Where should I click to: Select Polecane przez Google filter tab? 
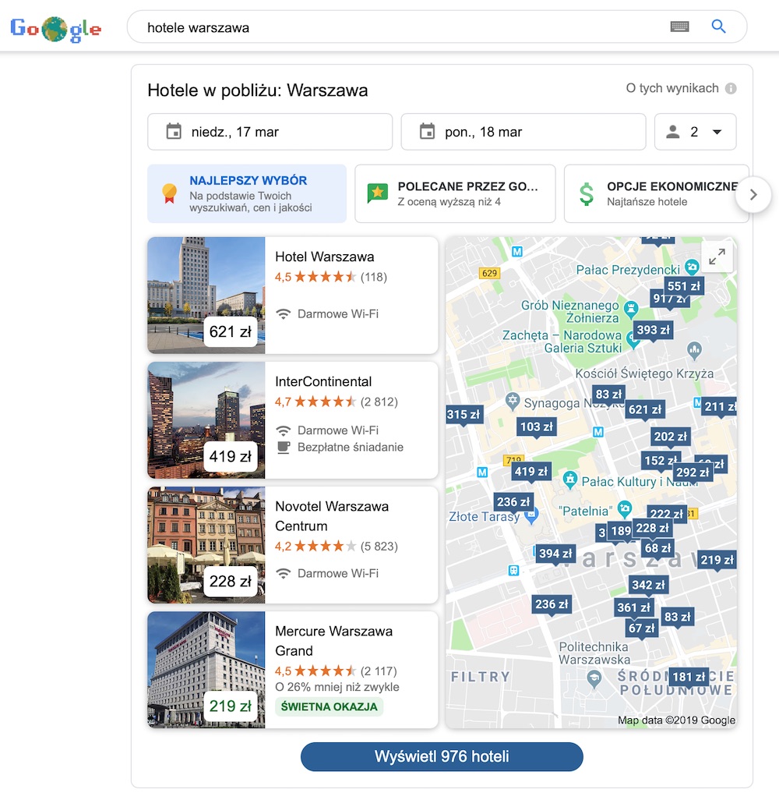[455, 193]
